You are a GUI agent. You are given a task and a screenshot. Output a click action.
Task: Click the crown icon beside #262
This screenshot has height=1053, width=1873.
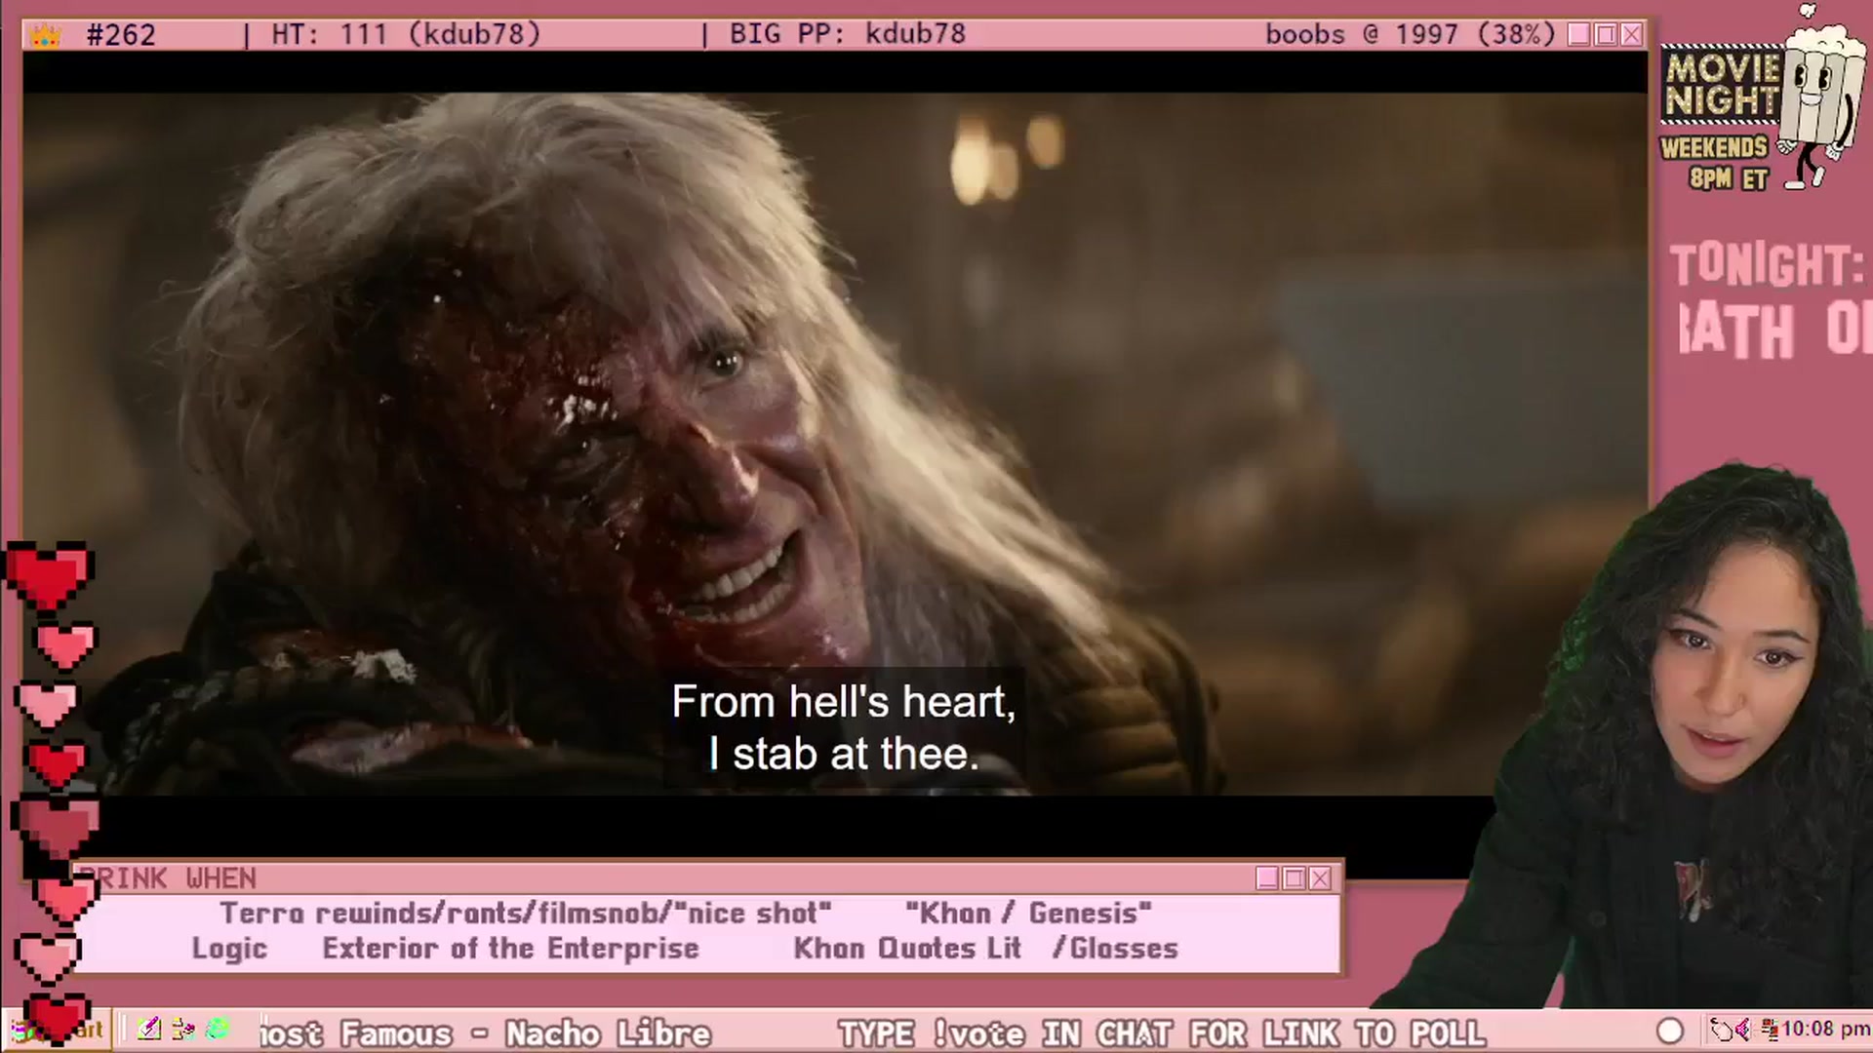pyautogui.click(x=45, y=36)
